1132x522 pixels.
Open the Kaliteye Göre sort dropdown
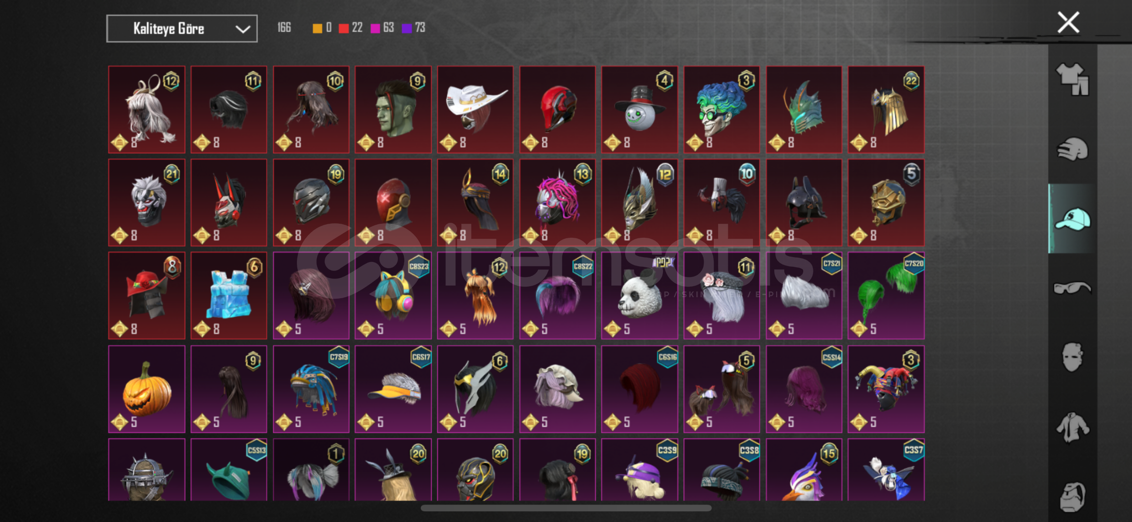[x=182, y=29]
